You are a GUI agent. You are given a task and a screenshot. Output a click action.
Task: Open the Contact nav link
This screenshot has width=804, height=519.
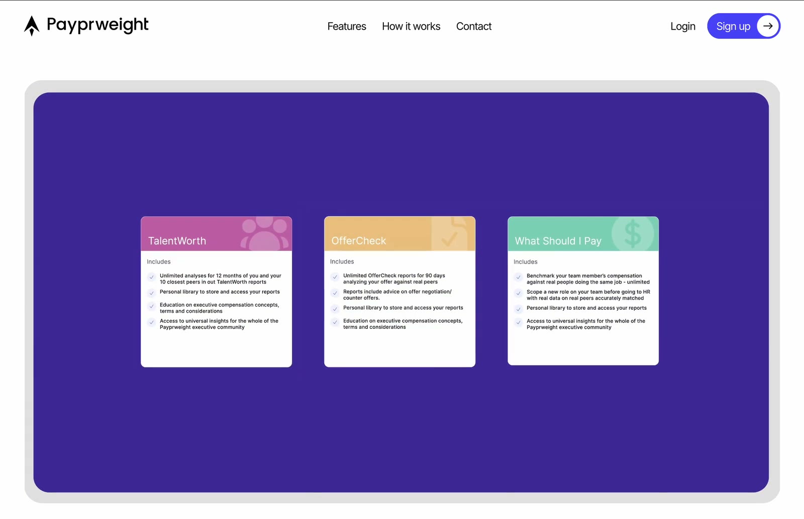[x=474, y=26]
